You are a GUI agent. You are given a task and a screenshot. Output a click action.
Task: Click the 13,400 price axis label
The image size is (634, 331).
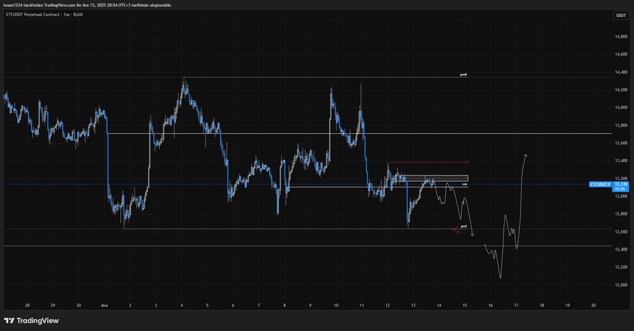[620, 161]
